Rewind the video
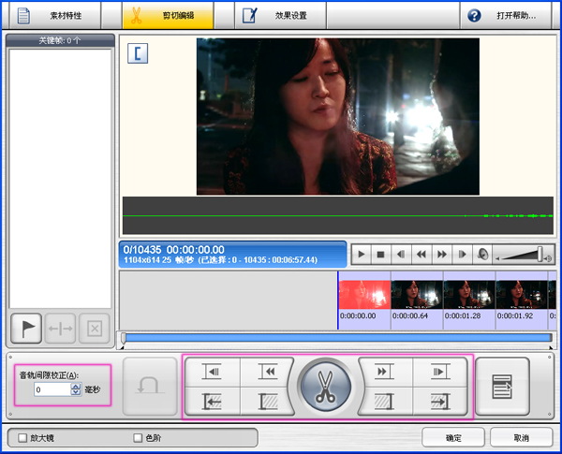This screenshot has width=562, height=454. (421, 255)
